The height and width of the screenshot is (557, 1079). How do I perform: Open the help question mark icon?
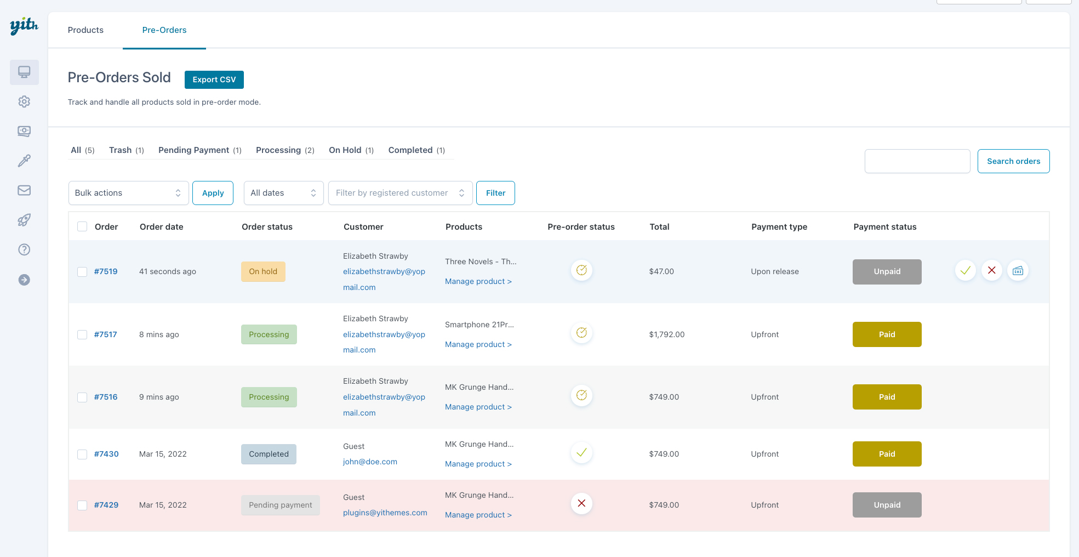(24, 249)
